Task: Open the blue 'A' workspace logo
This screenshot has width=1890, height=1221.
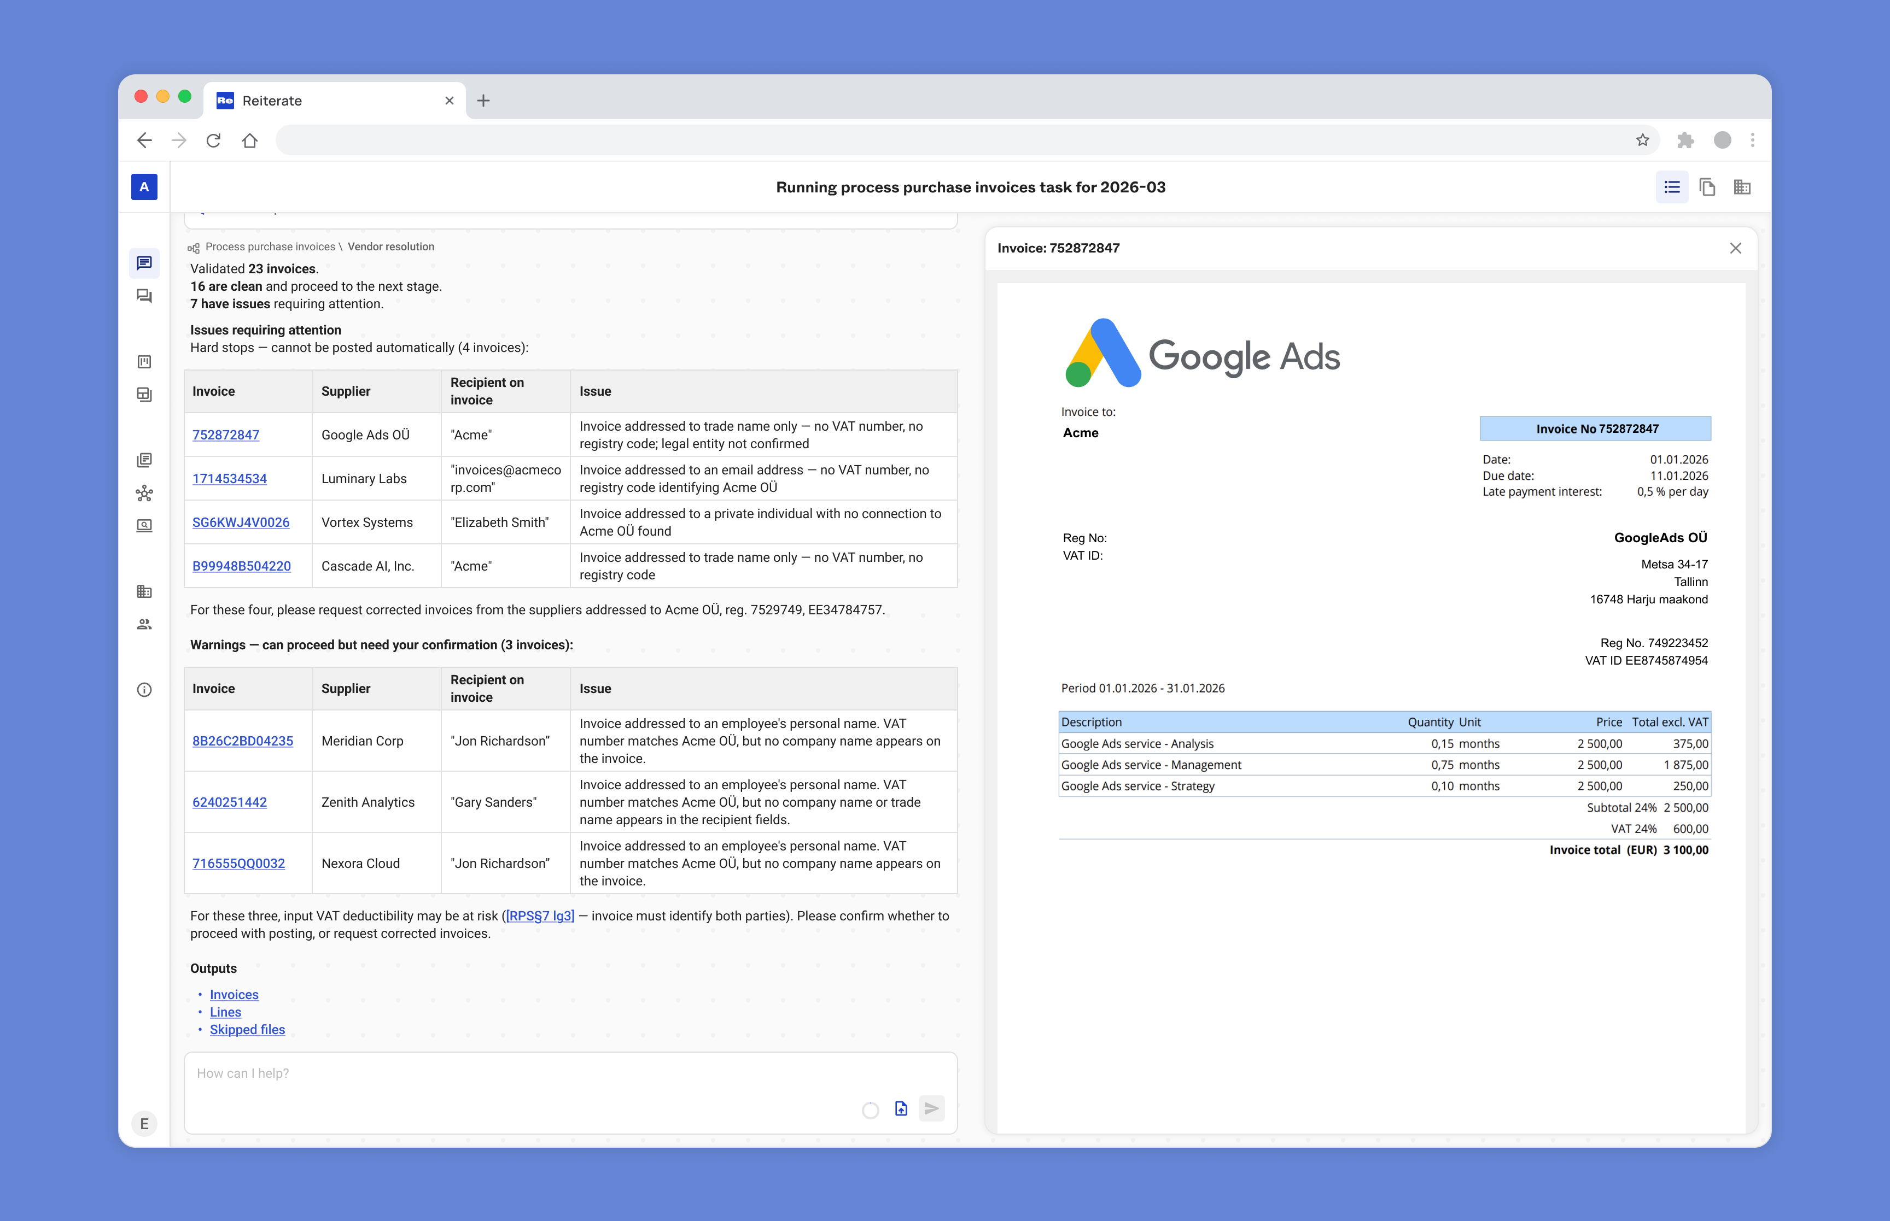Action: pos(143,187)
